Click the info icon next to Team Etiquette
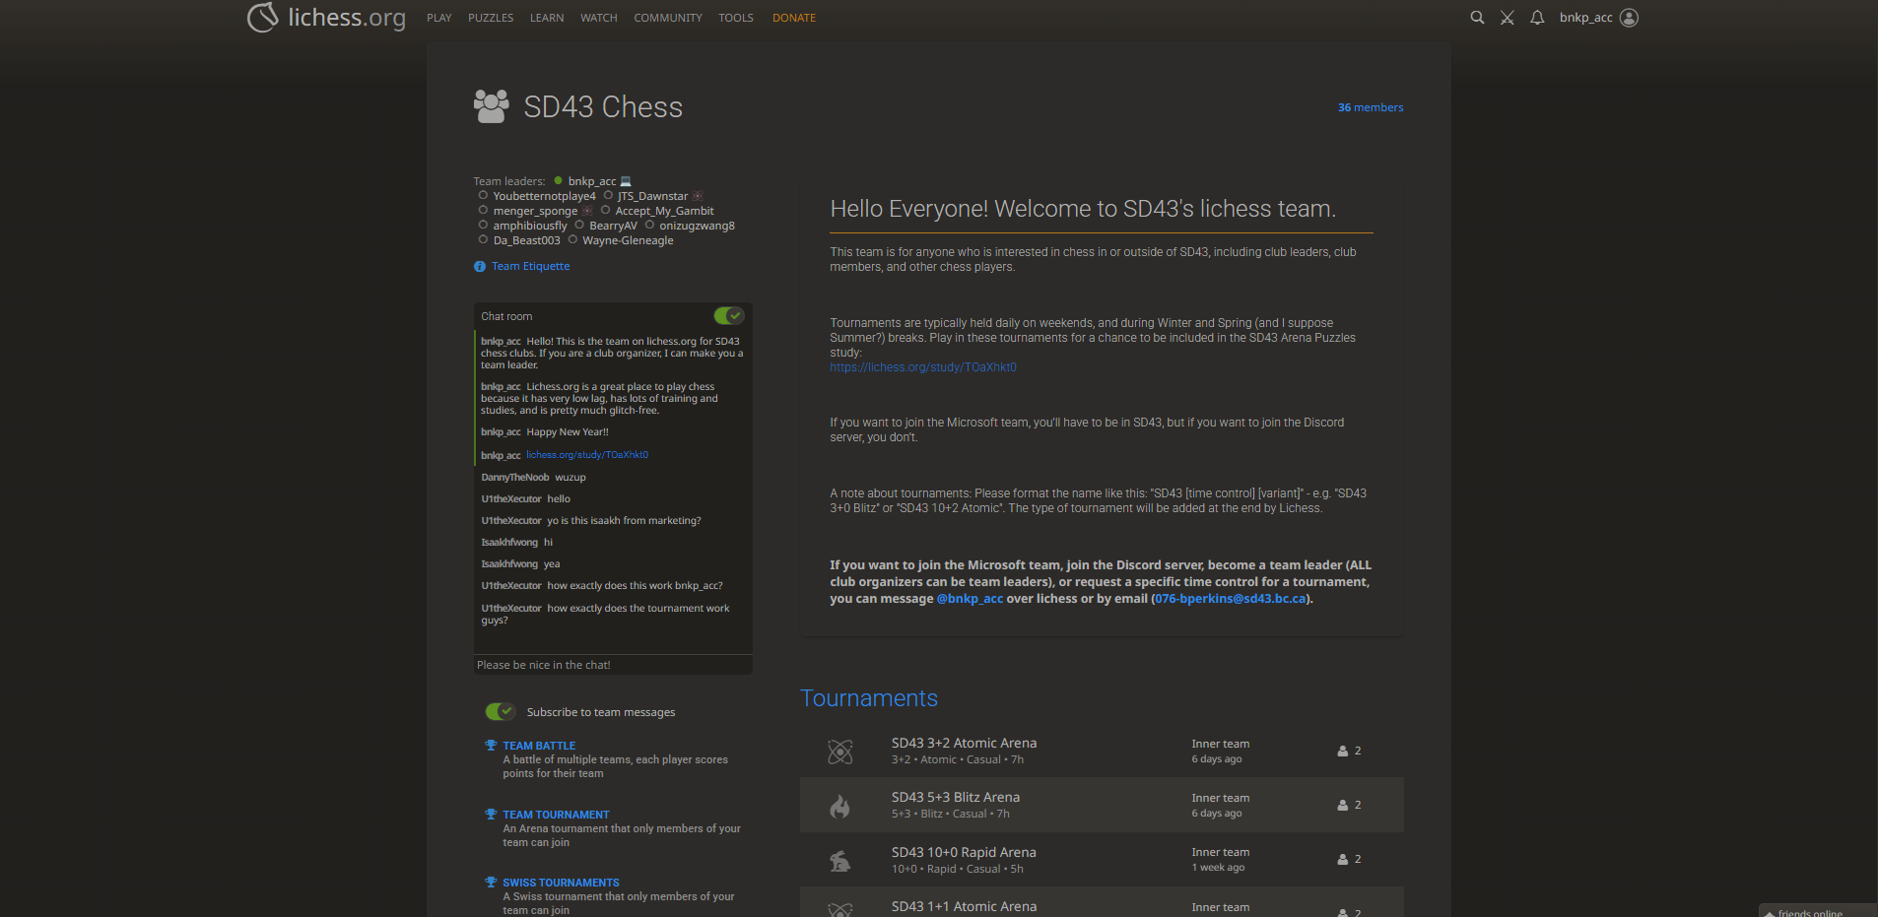The height and width of the screenshot is (917, 1878). [x=479, y=266]
